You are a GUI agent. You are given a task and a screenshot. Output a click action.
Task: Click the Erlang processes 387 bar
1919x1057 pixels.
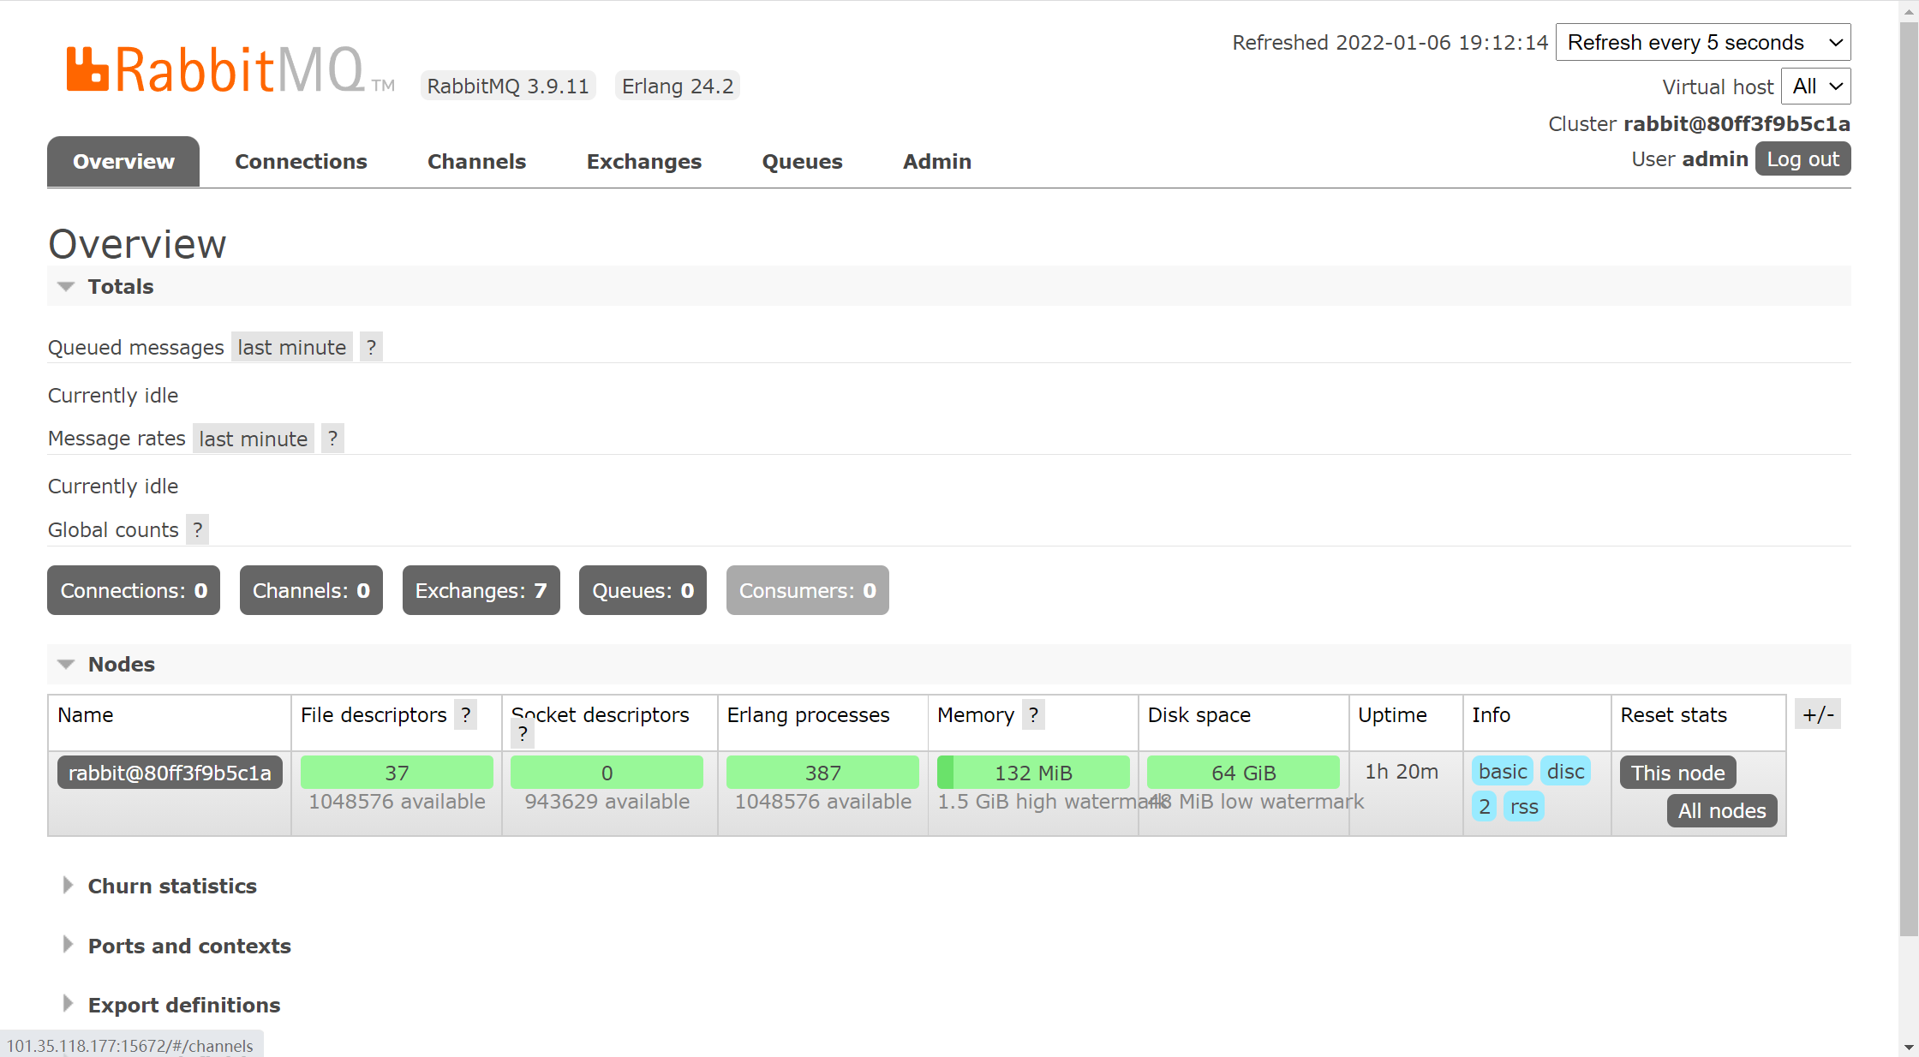coord(822,773)
